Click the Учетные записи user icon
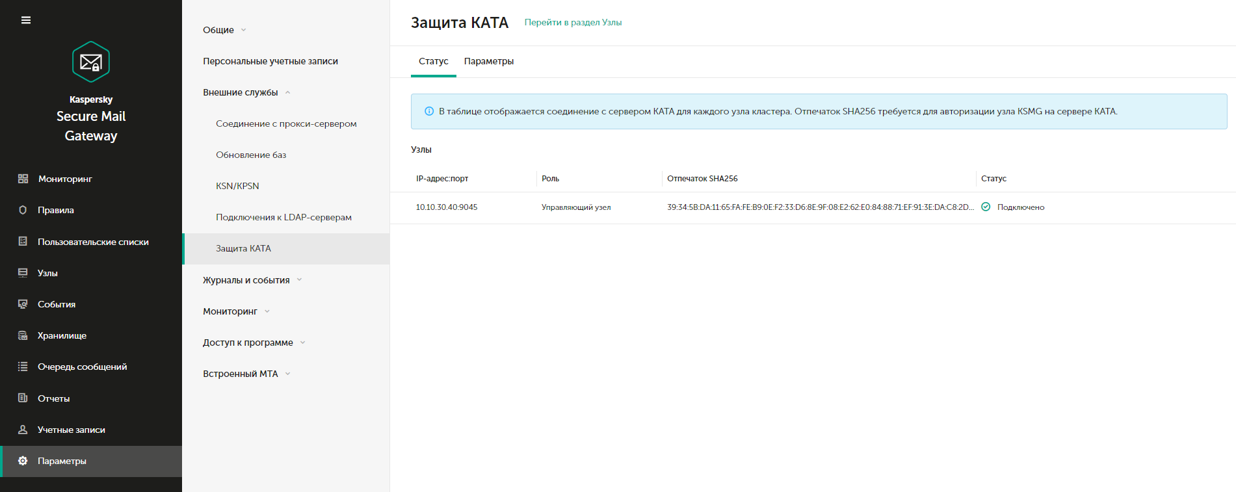This screenshot has height=492, width=1236. tap(23, 430)
